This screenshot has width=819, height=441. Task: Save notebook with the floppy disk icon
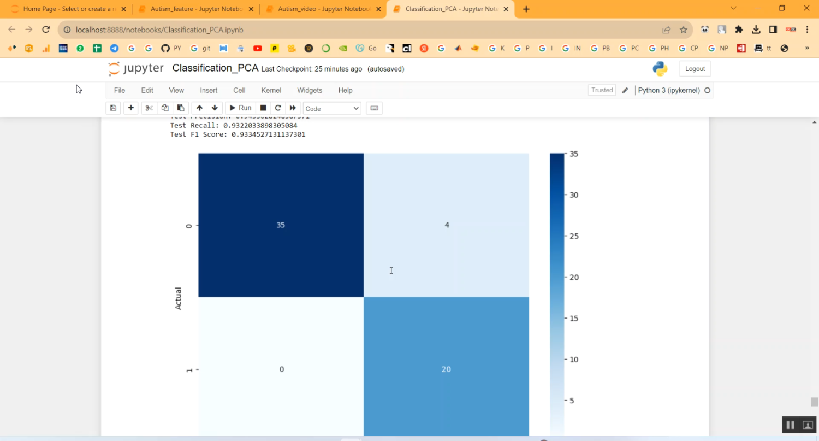(113, 108)
